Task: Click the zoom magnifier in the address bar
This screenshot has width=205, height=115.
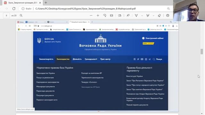Action: 168,9
